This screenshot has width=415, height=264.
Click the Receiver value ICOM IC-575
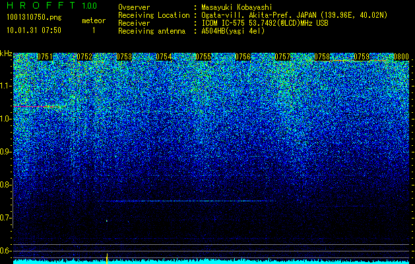pyautogui.click(x=224, y=23)
